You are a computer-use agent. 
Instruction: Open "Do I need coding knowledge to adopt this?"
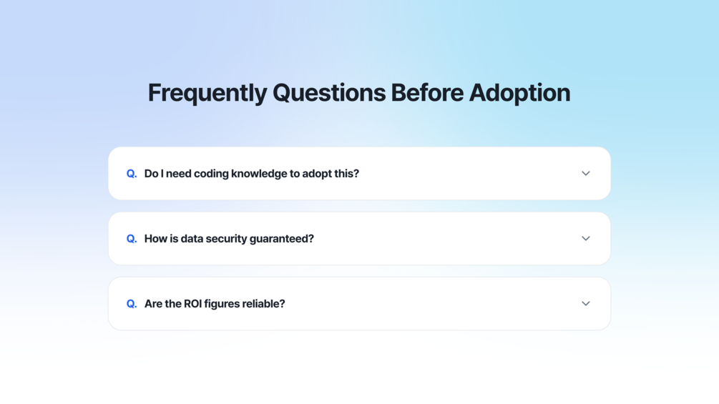coord(252,174)
